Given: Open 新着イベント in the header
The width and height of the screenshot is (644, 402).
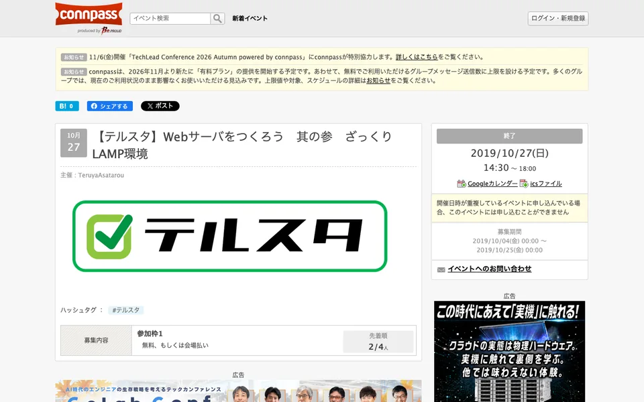Looking at the screenshot, I should [250, 19].
